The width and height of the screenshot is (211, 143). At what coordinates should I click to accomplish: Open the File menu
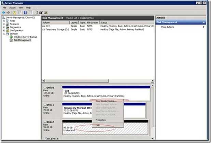point(4,7)
